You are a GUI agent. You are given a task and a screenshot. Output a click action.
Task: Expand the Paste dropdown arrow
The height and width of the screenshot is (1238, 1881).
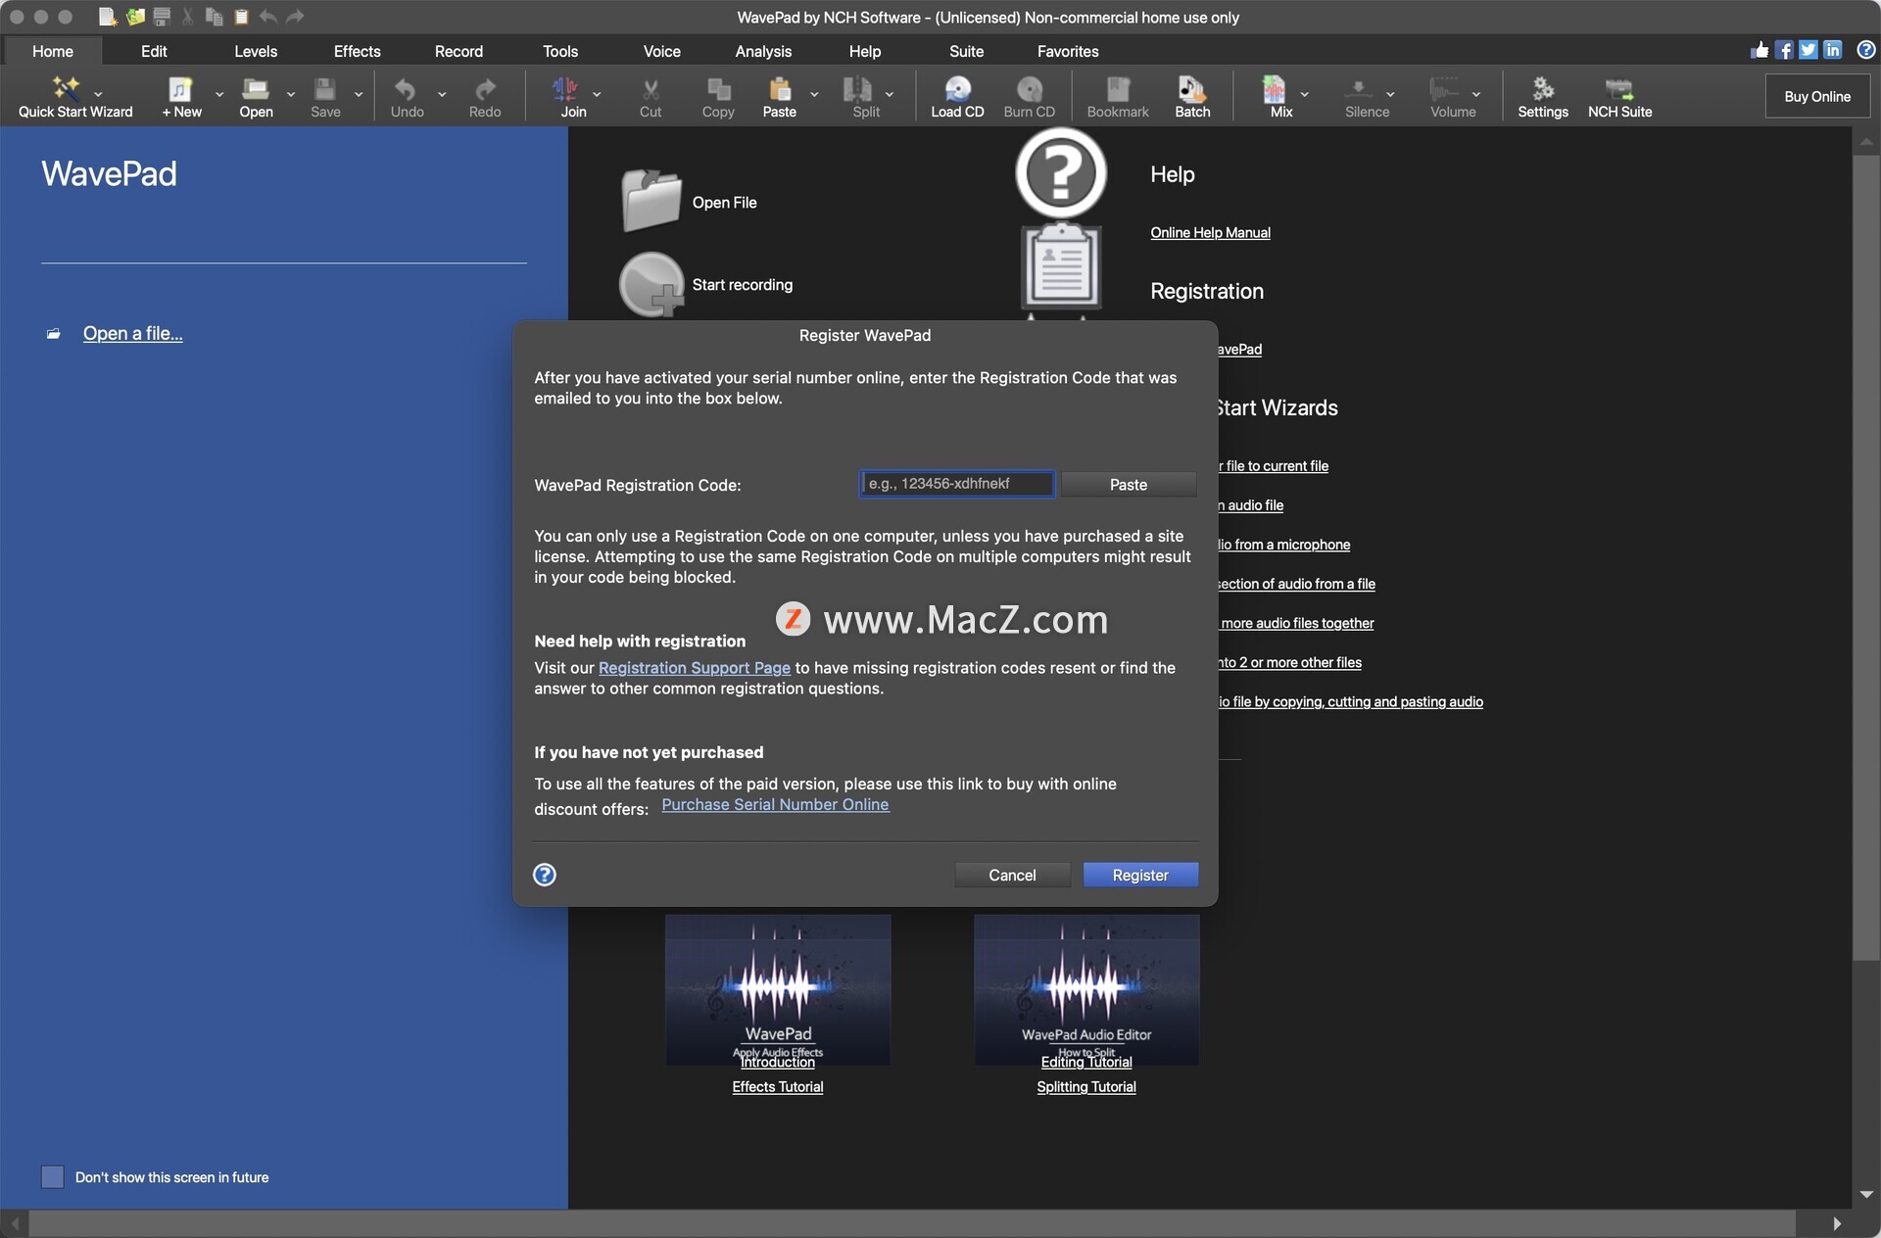tap(814, 94)
